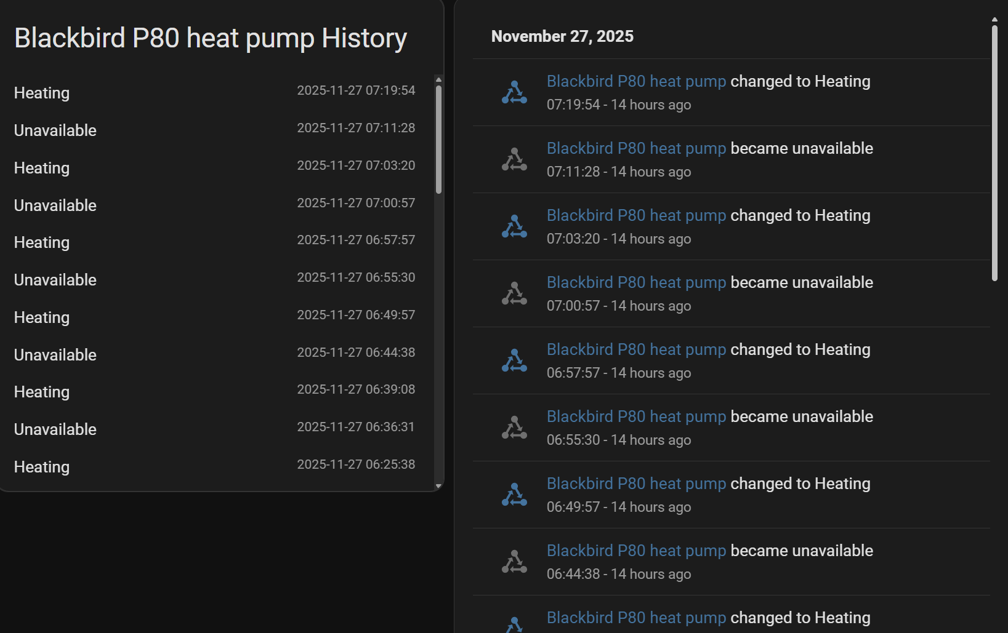Click heat pump icon for 06:49:57 entry
The width and height of the screenshot is (1008, 633).
[514, 495]
